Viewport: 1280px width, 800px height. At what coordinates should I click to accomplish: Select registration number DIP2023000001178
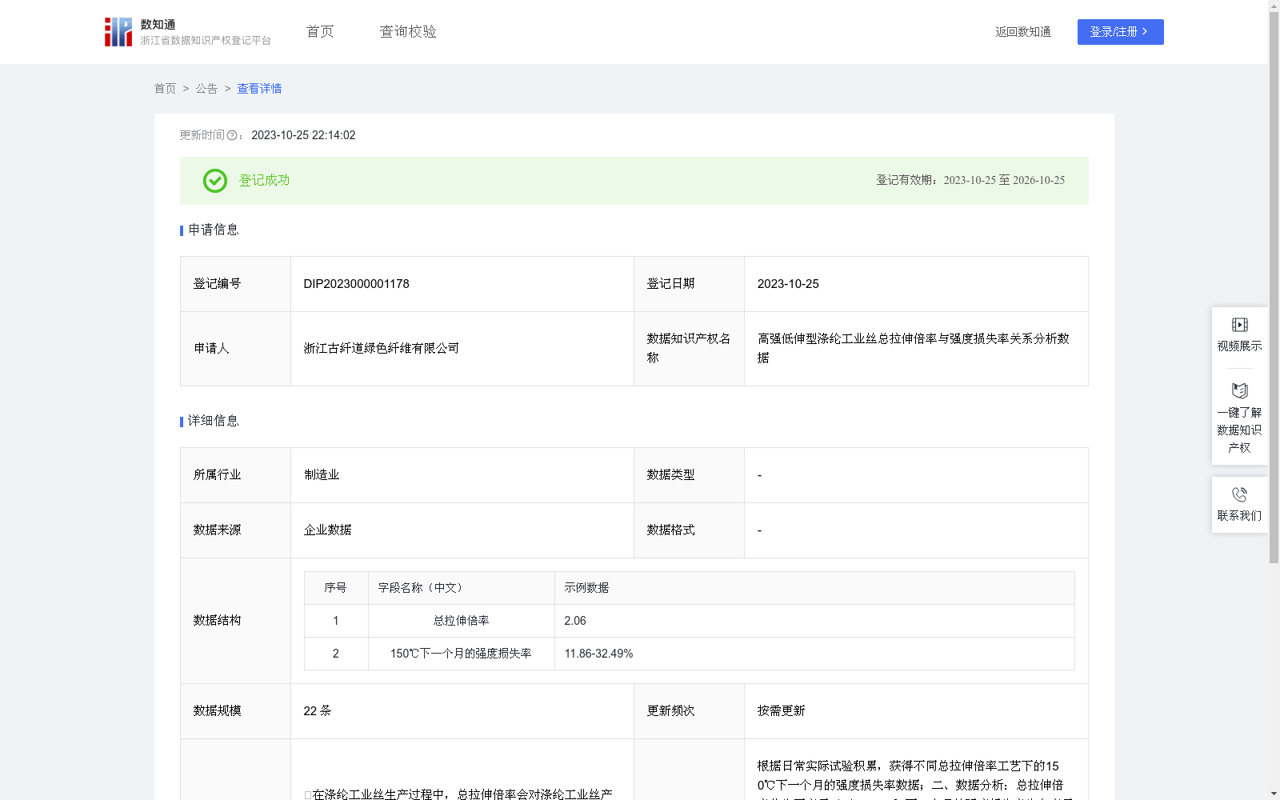356,284
